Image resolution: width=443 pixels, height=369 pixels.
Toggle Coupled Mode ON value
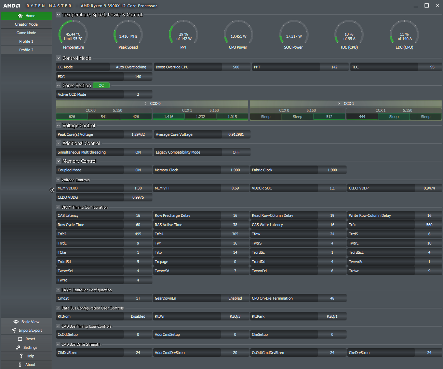point(138,170)
